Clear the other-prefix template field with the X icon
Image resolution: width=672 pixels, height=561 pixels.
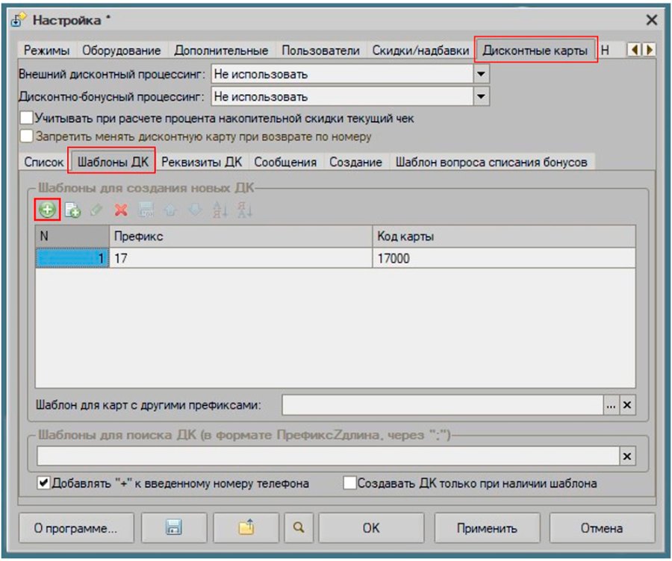(627, 405)
